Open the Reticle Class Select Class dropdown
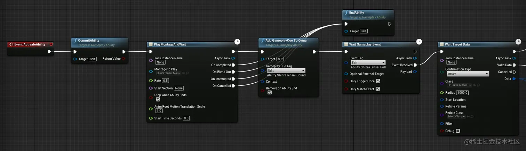This screenshot has width=526, height=151. coord(456,117)
